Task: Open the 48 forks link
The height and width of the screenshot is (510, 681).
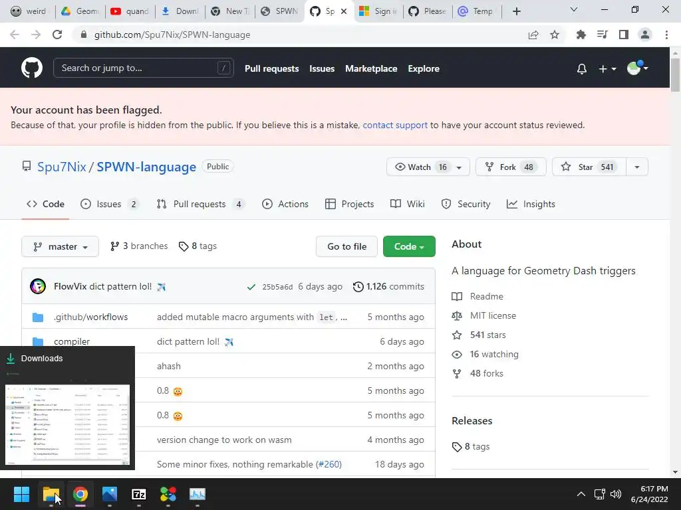Action: tap(477, 373)
